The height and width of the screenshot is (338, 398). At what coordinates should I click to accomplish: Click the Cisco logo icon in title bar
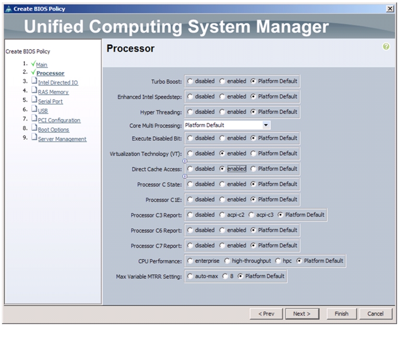coord(9,9)
